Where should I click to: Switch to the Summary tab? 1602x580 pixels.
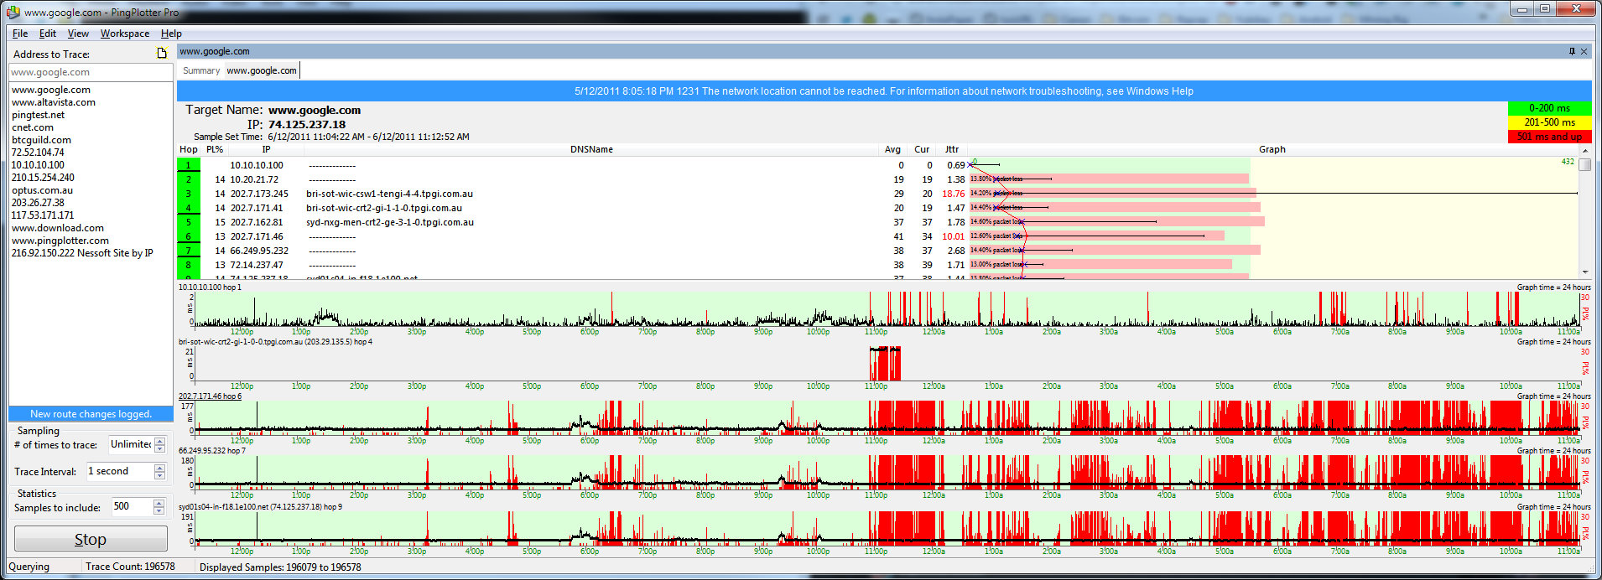pyautogui.click(x=201, y=70)
